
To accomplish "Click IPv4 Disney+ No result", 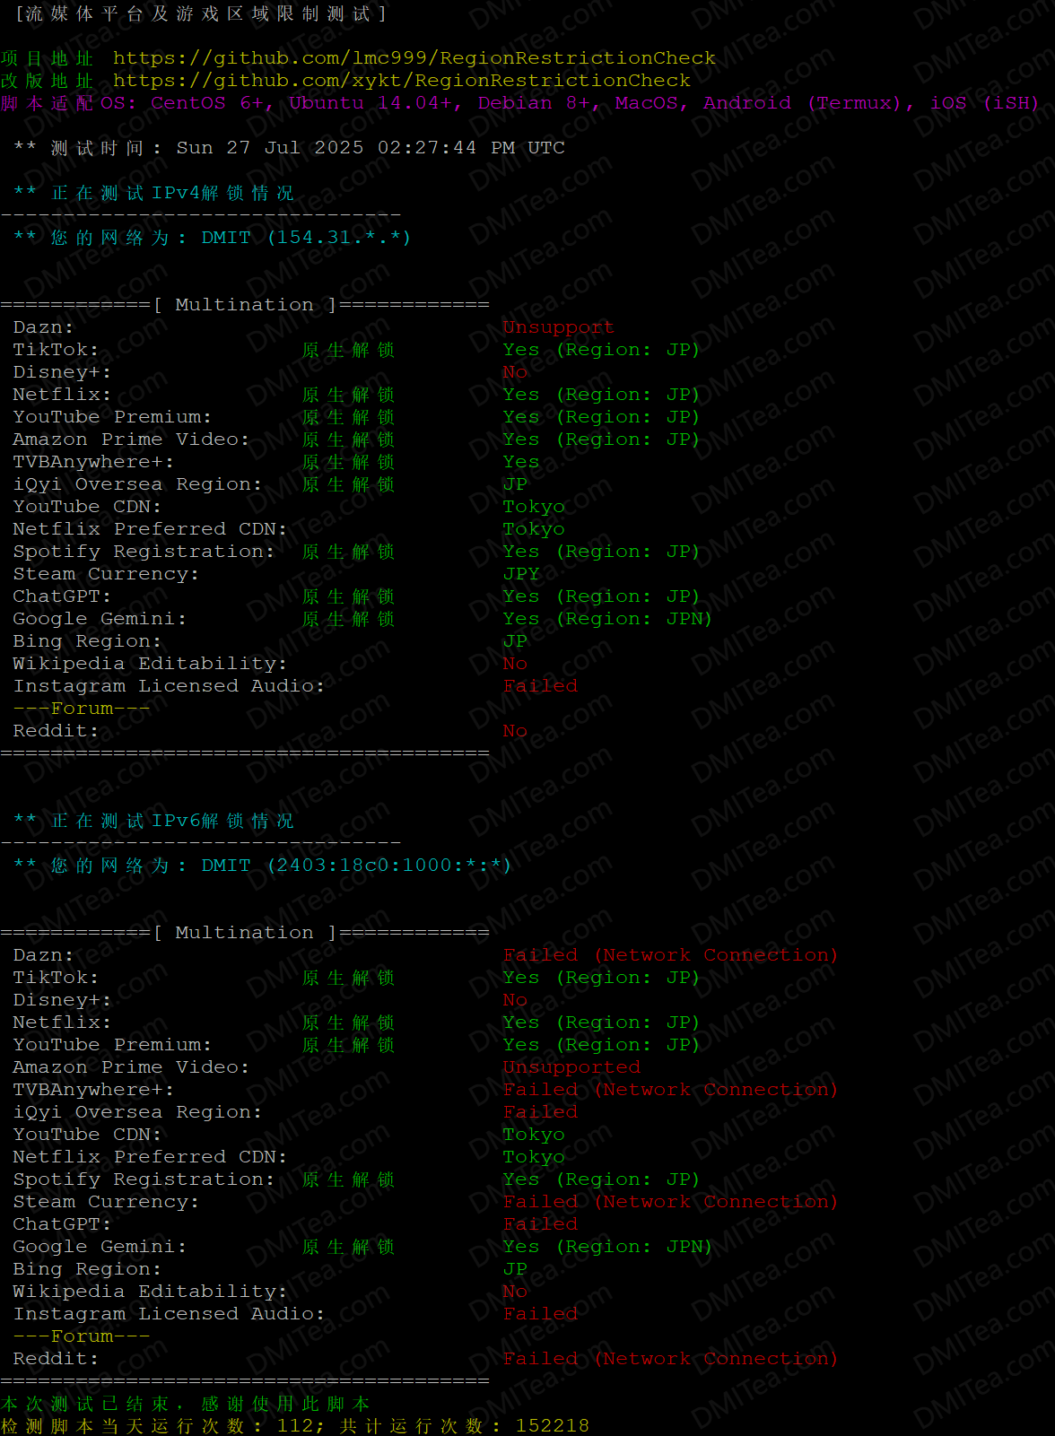I will (x=515, y=372).
